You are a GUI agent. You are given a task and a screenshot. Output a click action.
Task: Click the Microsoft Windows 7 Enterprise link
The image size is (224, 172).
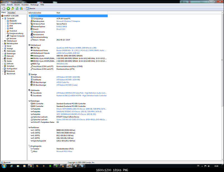click(x=68, y=21)
